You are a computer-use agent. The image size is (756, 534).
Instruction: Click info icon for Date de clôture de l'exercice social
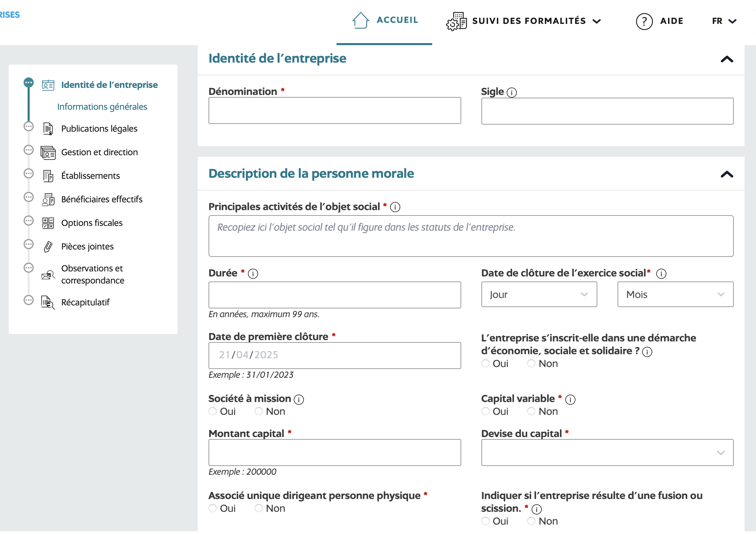pos(661,274)
